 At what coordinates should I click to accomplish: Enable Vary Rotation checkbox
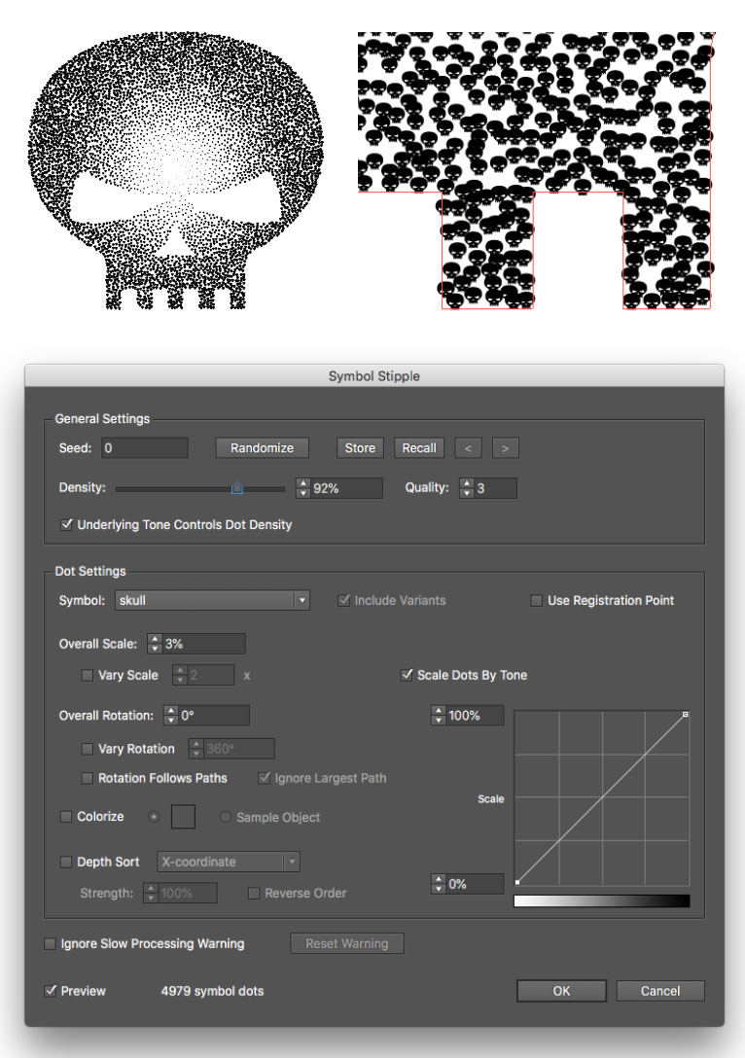pyautogui.click(x=88, y=749)
